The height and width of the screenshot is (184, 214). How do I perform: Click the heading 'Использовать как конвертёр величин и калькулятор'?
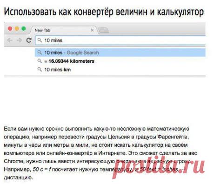[104, 12]
